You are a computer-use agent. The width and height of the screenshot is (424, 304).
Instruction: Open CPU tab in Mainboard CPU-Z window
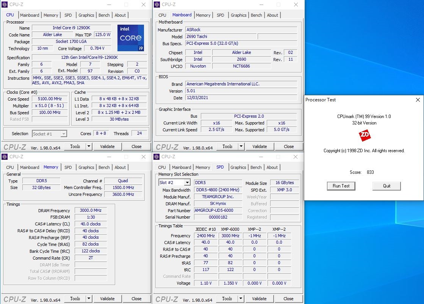[162, 15]
